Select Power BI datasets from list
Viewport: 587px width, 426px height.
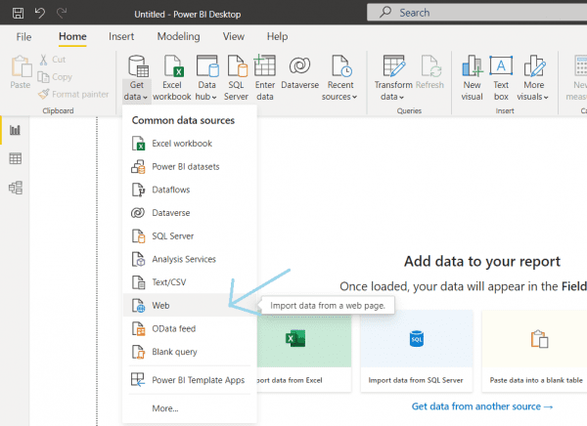[x=190, y=166]
